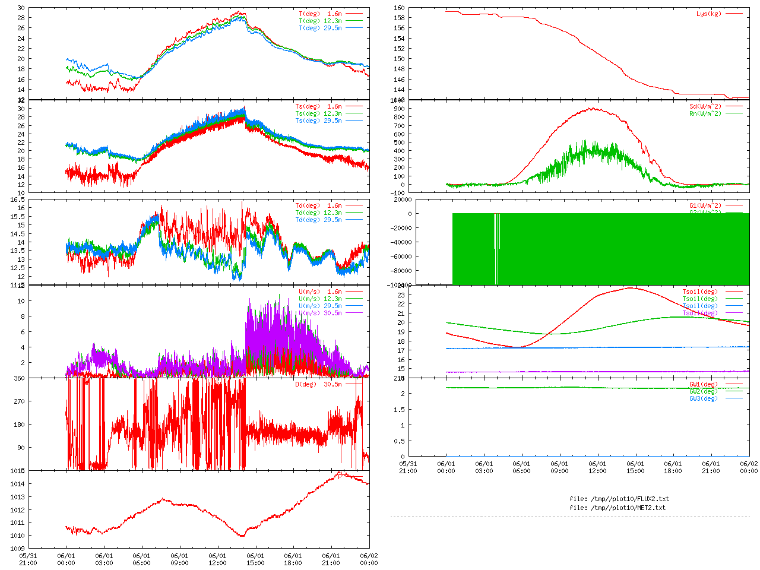760x570 pixels.
Task: Select the Ts(deg) 29.5m legend entry
Action: click(319, 121)
